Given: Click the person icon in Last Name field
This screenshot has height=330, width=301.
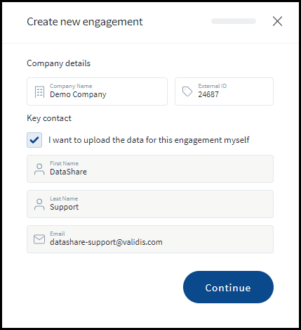Looking at the screenshot, I should point(39,204).
